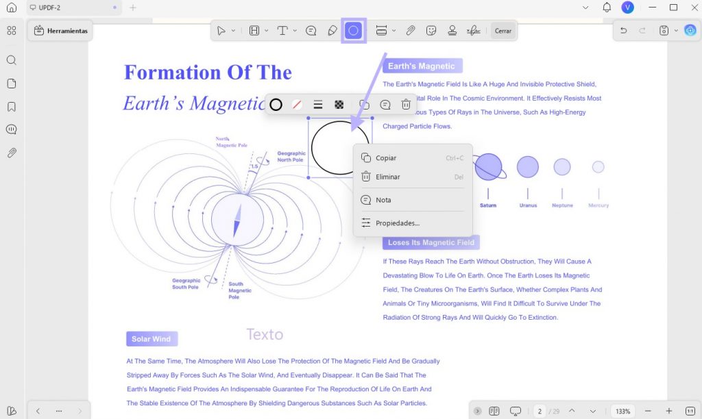Click the Texto annotation on the page

[x=265, y=335]
